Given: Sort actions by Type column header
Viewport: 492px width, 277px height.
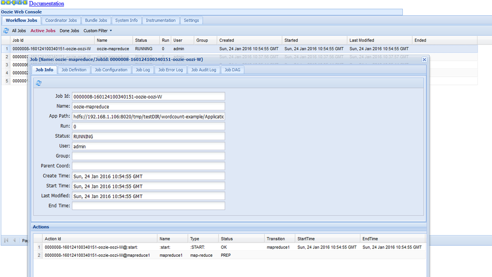Looking at the screenshot, I should [203, 239].
